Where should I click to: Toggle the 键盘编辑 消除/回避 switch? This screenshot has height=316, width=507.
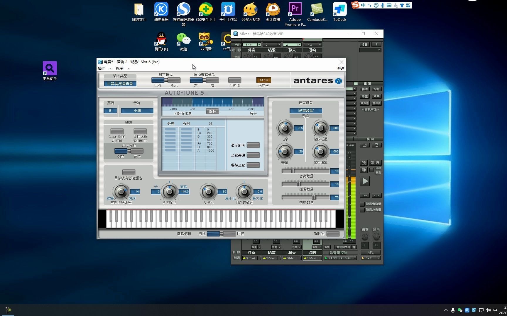(x=221, y=233)
